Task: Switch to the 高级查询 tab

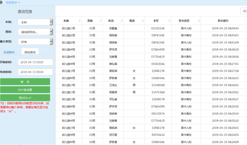Action: 30,52
